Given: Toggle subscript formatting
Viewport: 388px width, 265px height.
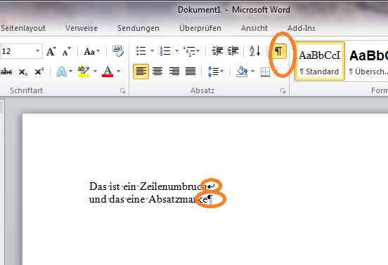Looking at the screenshot, I should coord(23,72).
